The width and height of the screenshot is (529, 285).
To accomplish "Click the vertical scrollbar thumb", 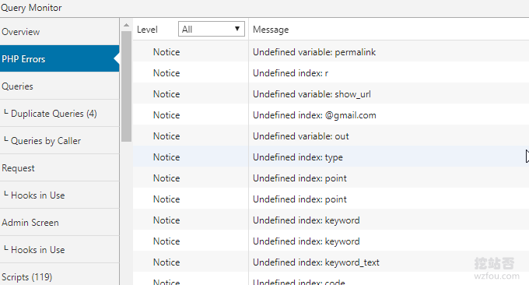I will point(126,86).
